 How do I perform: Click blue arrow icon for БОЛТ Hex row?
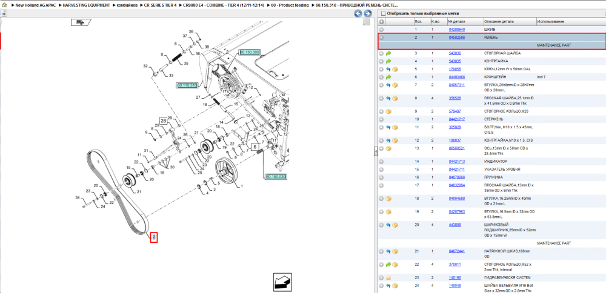click(x=388, y=127)
